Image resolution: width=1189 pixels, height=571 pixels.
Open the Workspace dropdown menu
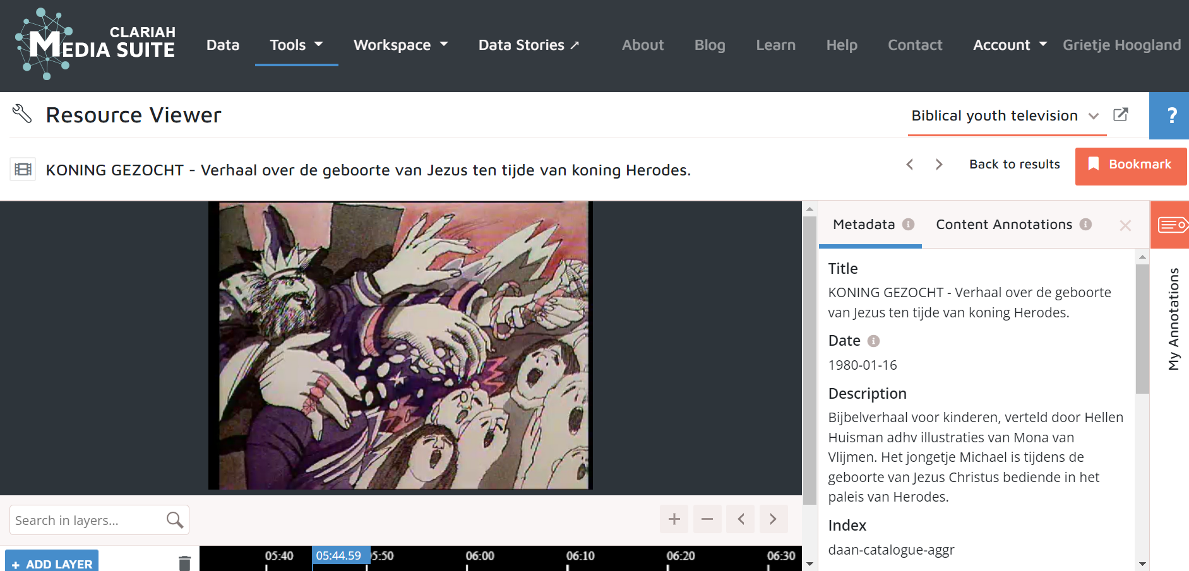pos(400,45)
